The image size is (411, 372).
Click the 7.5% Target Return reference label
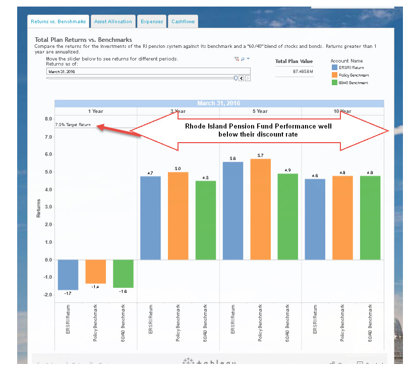point(73,125)
